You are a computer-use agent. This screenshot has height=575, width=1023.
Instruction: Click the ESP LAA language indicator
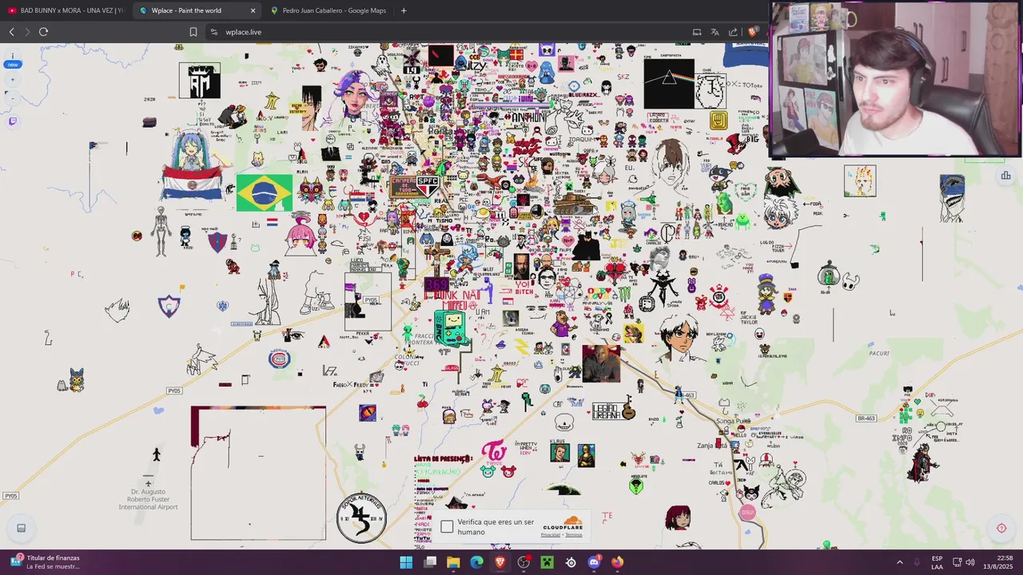click(937, 562)
